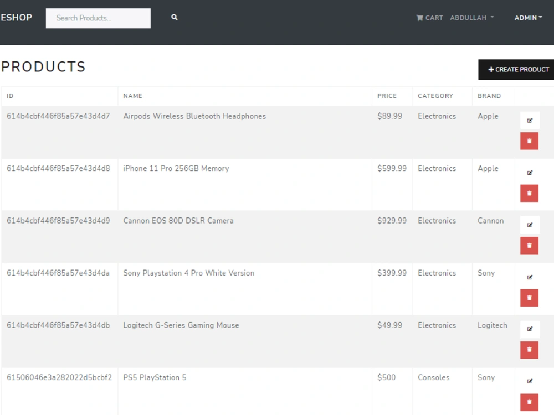Screen dimensions: 554x415
Task: Delete the Airpods Wireless Bluetooth Headphones product
Action: pos(529,141)
